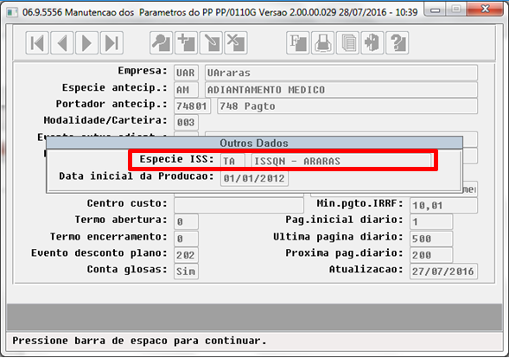Go to the next record
The width and height of the screenshot is (509, 358).
(x=86, y=42)
